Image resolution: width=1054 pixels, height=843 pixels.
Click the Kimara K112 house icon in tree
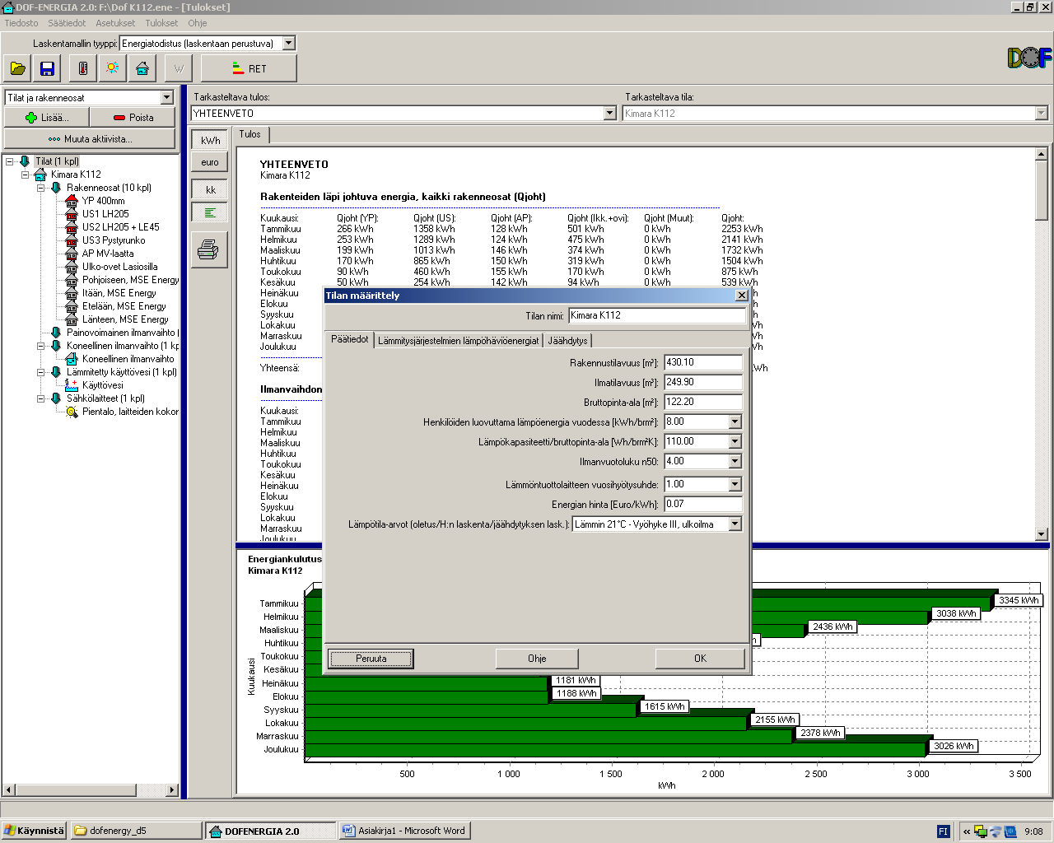pyautogui.click(x=40, y=175)
